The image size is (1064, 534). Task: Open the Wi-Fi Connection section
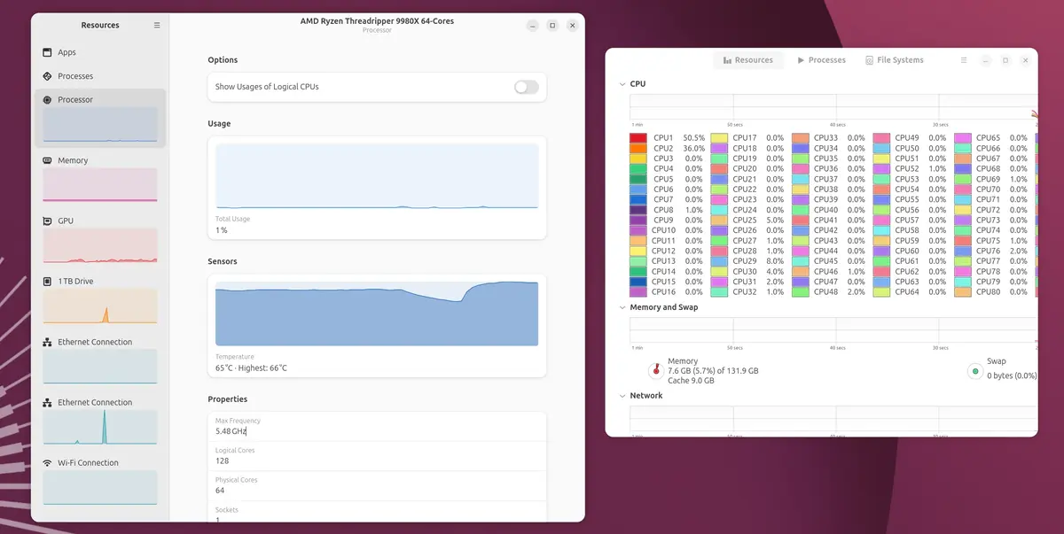point(100,481)
